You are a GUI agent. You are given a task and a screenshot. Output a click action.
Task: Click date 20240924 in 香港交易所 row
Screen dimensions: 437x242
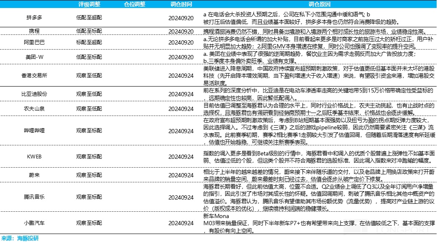coord(181,76)
